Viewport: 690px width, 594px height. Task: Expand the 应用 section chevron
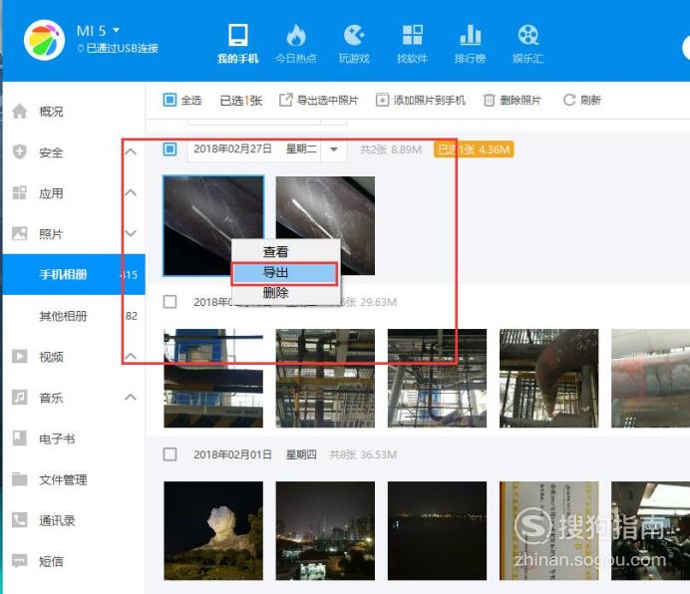131,193
